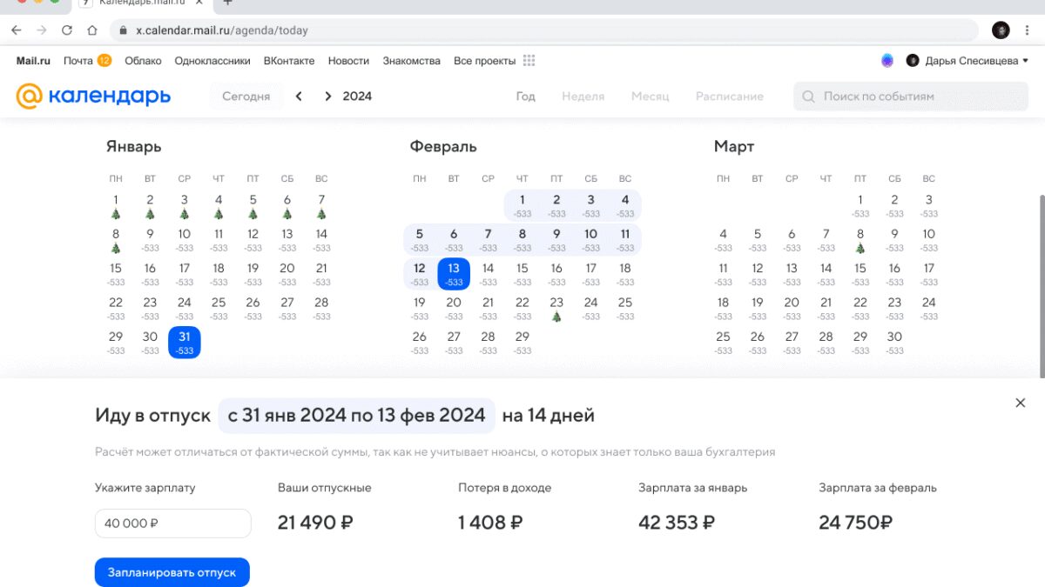Click Запланировать отпуск button
The height and width of the screenshot is (587, 1045).
click(x=172, y=572)
